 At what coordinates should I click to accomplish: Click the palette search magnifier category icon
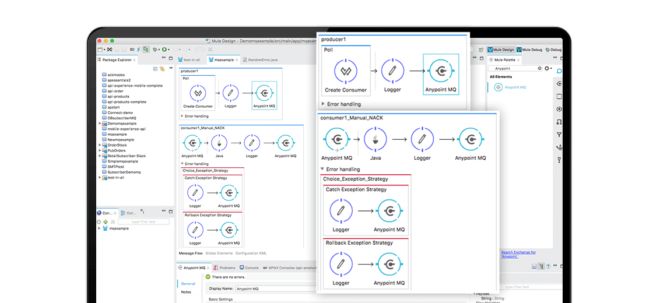(x=559, y=71)
